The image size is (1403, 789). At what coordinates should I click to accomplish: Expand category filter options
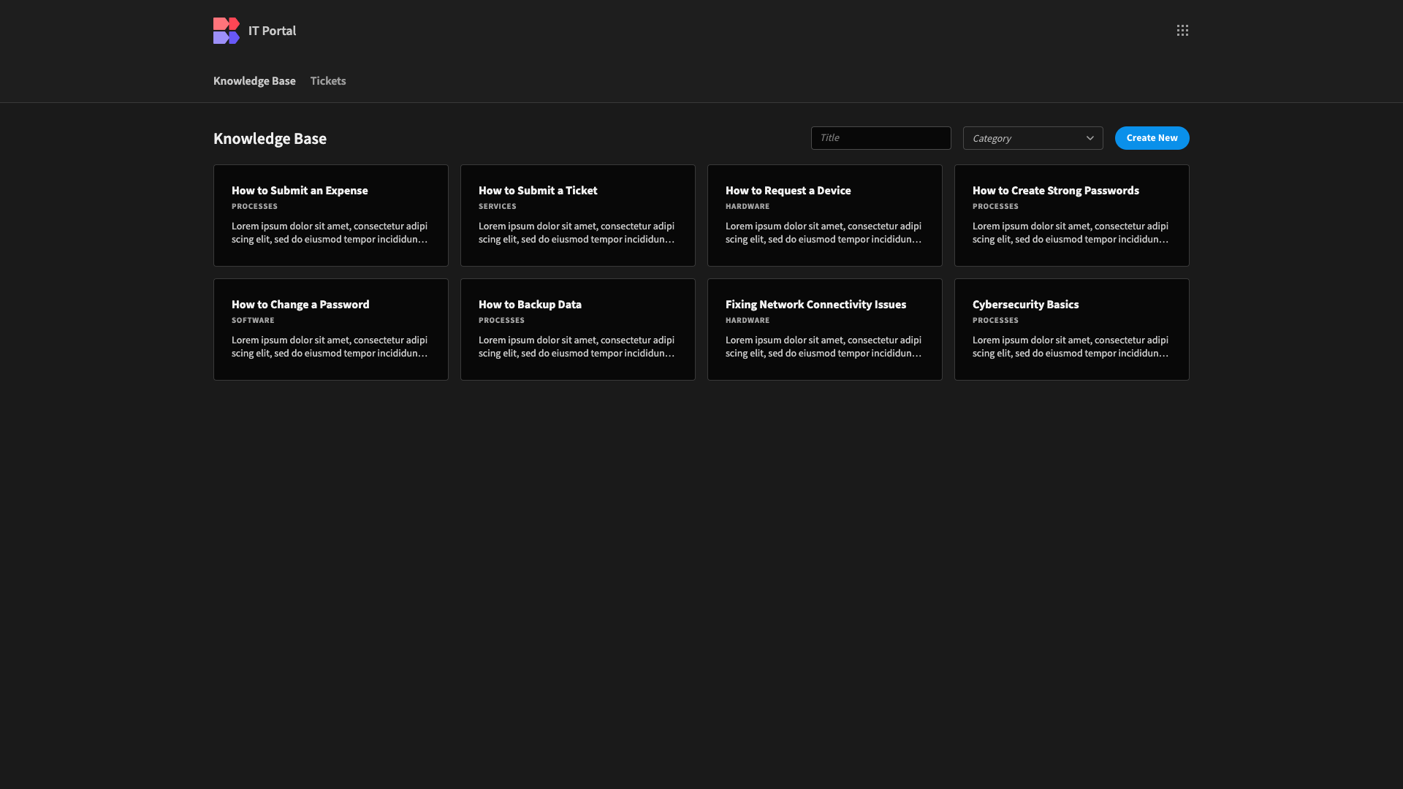[1033, 137]
